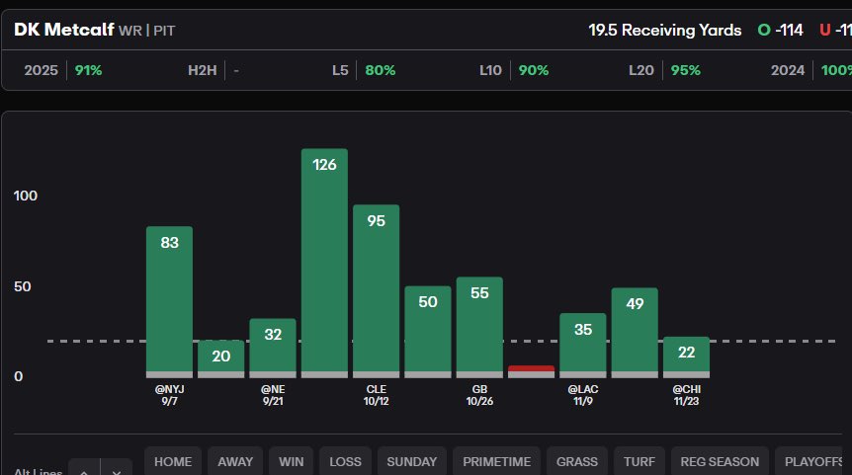The width and height of the screenshot is (852, 475).
Task: Decrease alt line with down chevron
Action: (x=117, y=470)
